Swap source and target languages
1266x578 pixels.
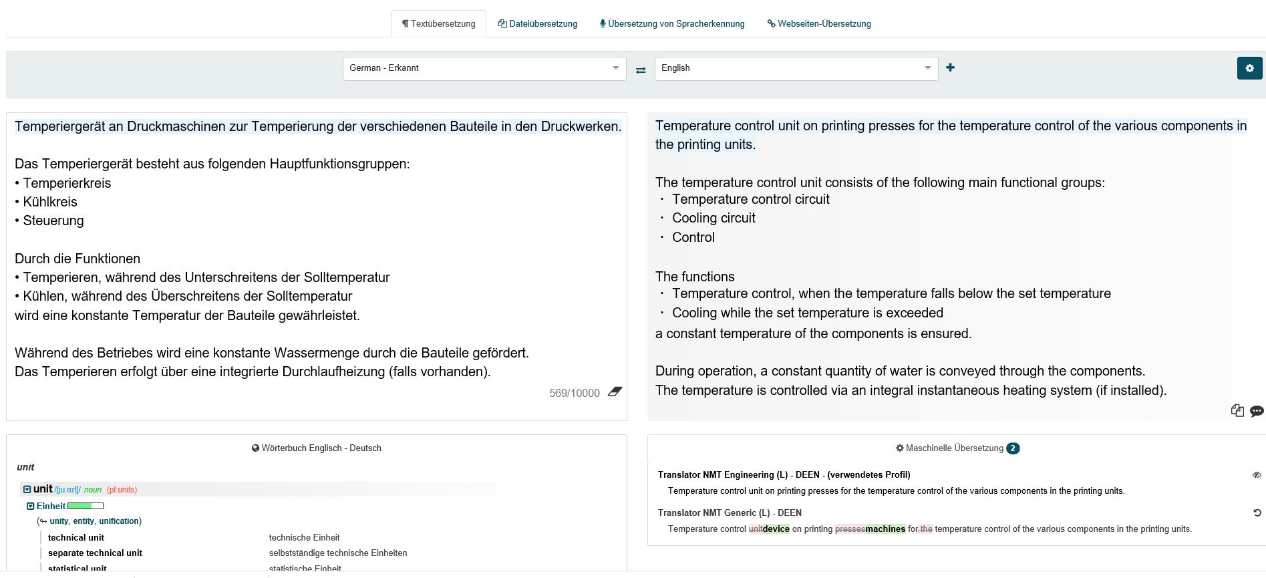click(x=641, y=69)
